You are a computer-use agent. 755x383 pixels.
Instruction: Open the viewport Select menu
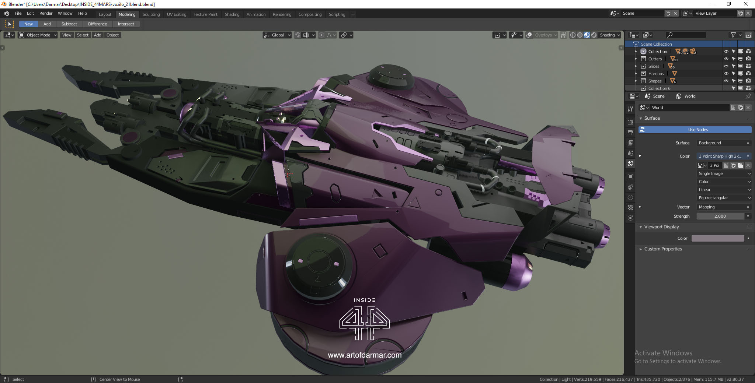point(83,35)
